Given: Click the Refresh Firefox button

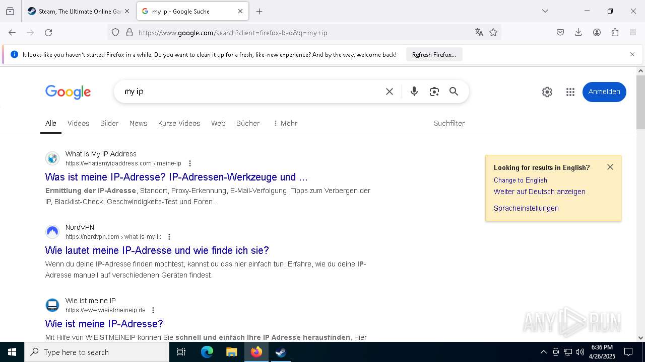Looking at the screenshot, I should 434,54.
